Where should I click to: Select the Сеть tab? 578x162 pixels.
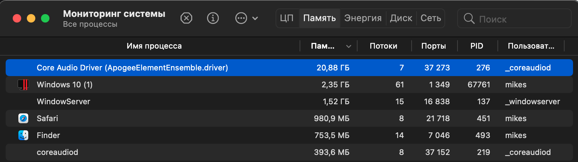pos(431,18)
